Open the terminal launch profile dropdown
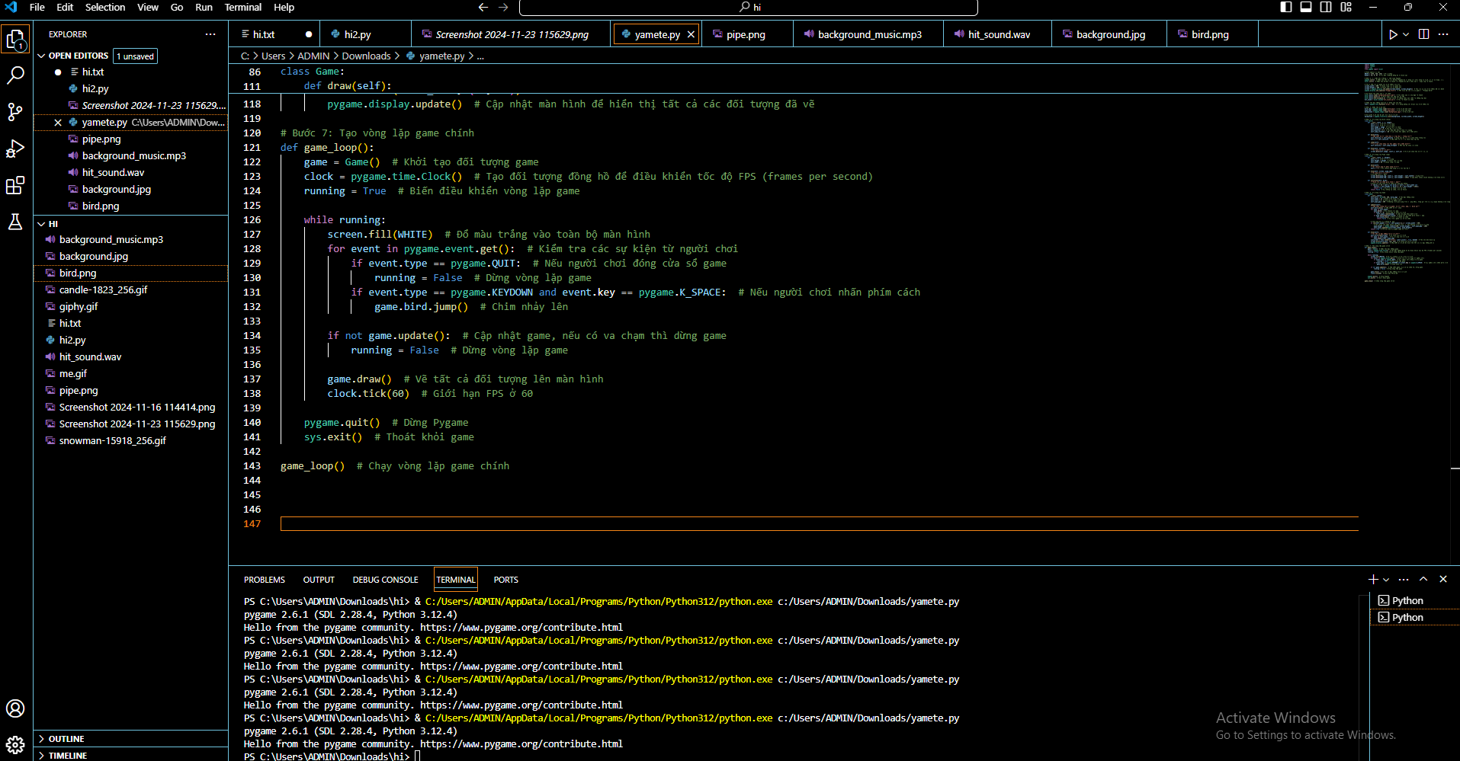This screenshot has height=761, width=1460. (x=1386, y=580)
